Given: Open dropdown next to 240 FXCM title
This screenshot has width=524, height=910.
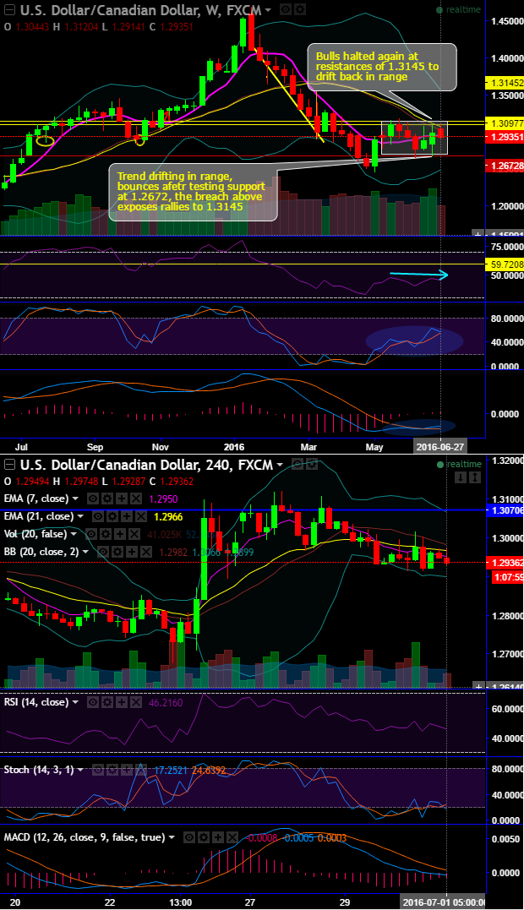Looking at the screenshot, I should [x=281, y=465].
